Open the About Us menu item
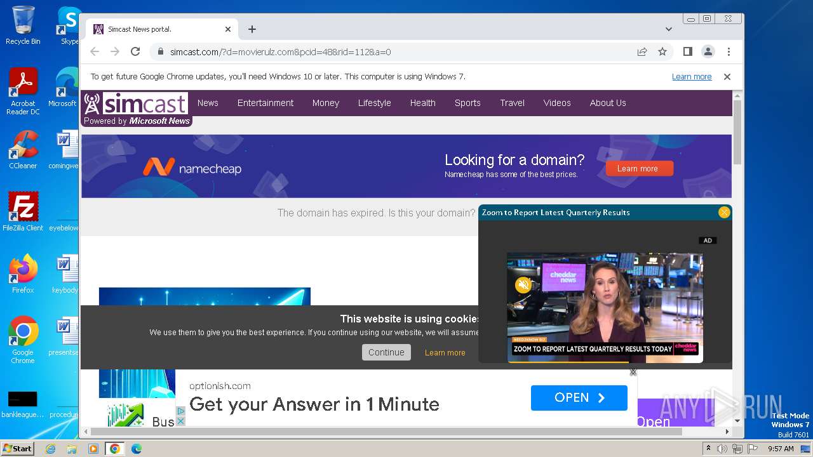813x457 pixels. click(608, 103)
